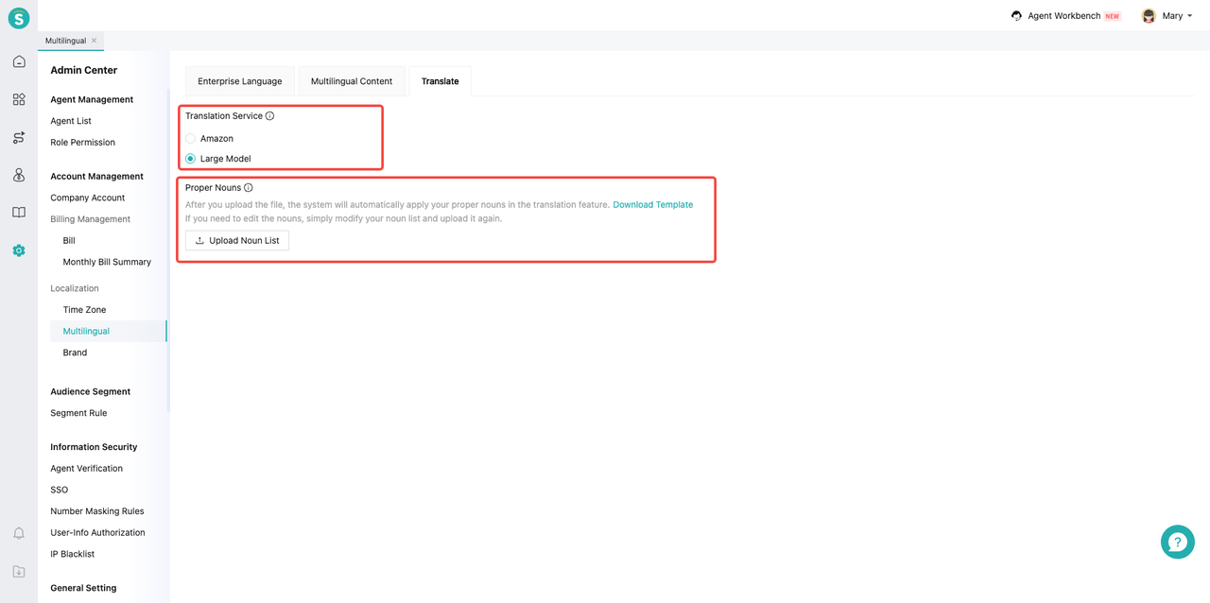Viewport: 1210px width, 603px height.
Task: Select the Amazon translation service radio
Action: click(x=191, y=139)
